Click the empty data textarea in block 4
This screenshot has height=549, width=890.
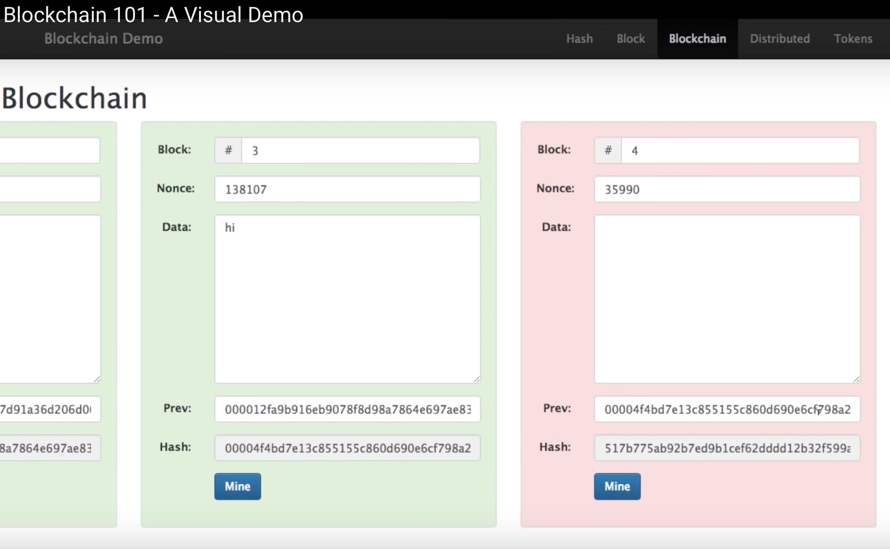tap(727, 299)
